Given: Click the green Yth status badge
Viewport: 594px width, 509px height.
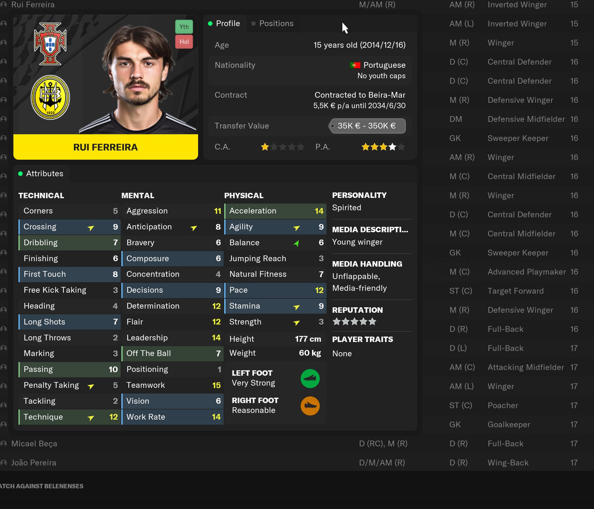Looking at the screenshot, I should 184,27.
